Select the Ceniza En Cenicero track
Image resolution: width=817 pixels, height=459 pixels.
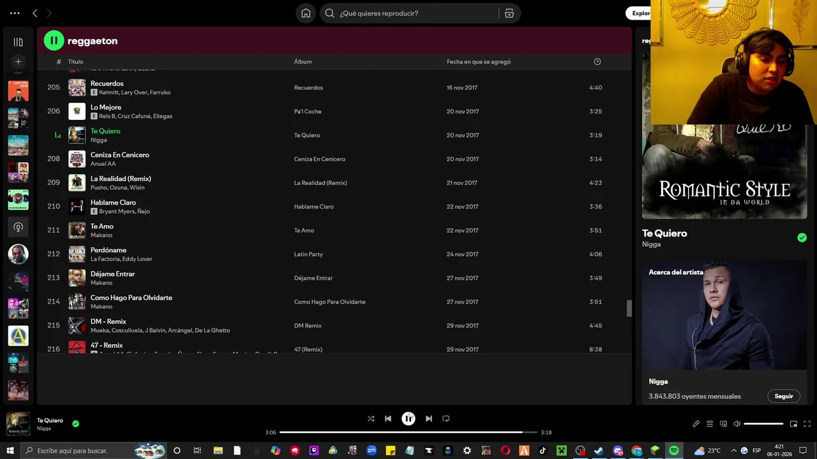(x=334, y=159)
